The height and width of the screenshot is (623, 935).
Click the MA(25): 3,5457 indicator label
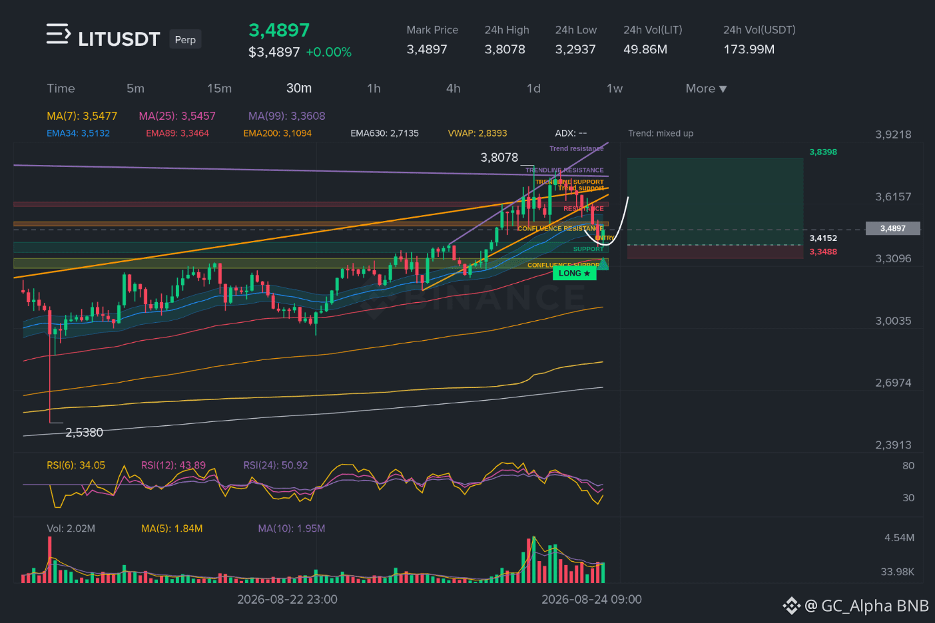tap(177, 116)
